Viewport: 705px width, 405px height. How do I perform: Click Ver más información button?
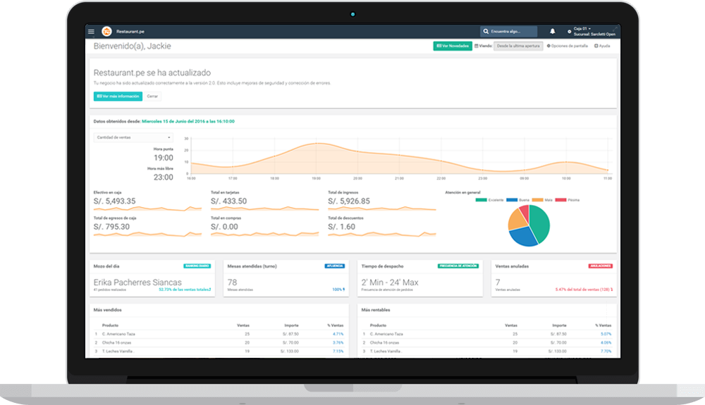(x=118, y=96)
